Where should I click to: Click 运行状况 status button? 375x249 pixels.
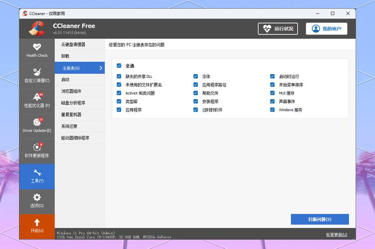pos(278,29)
